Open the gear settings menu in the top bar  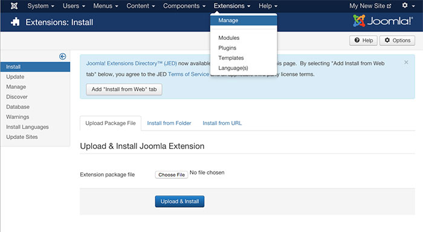coord(408,5)
